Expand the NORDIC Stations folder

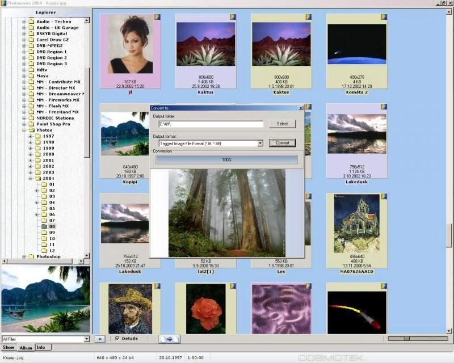click(x=24, y=118)
